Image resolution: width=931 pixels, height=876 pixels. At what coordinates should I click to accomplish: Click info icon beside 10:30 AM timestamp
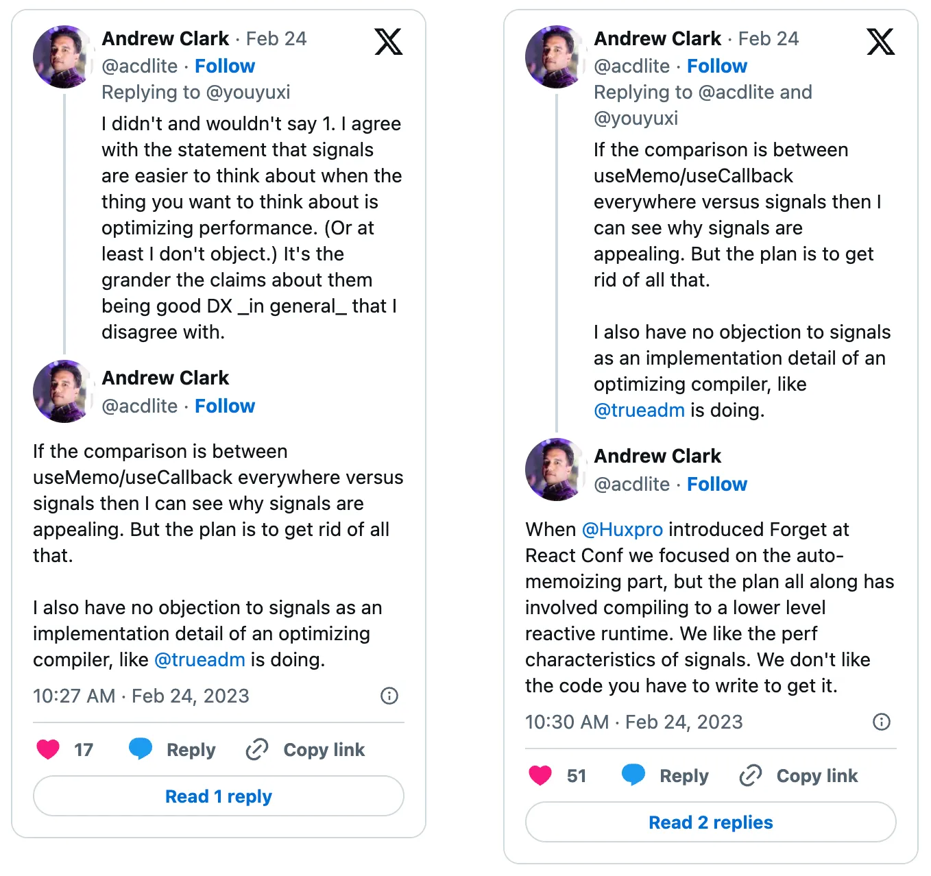pos(881,722)
